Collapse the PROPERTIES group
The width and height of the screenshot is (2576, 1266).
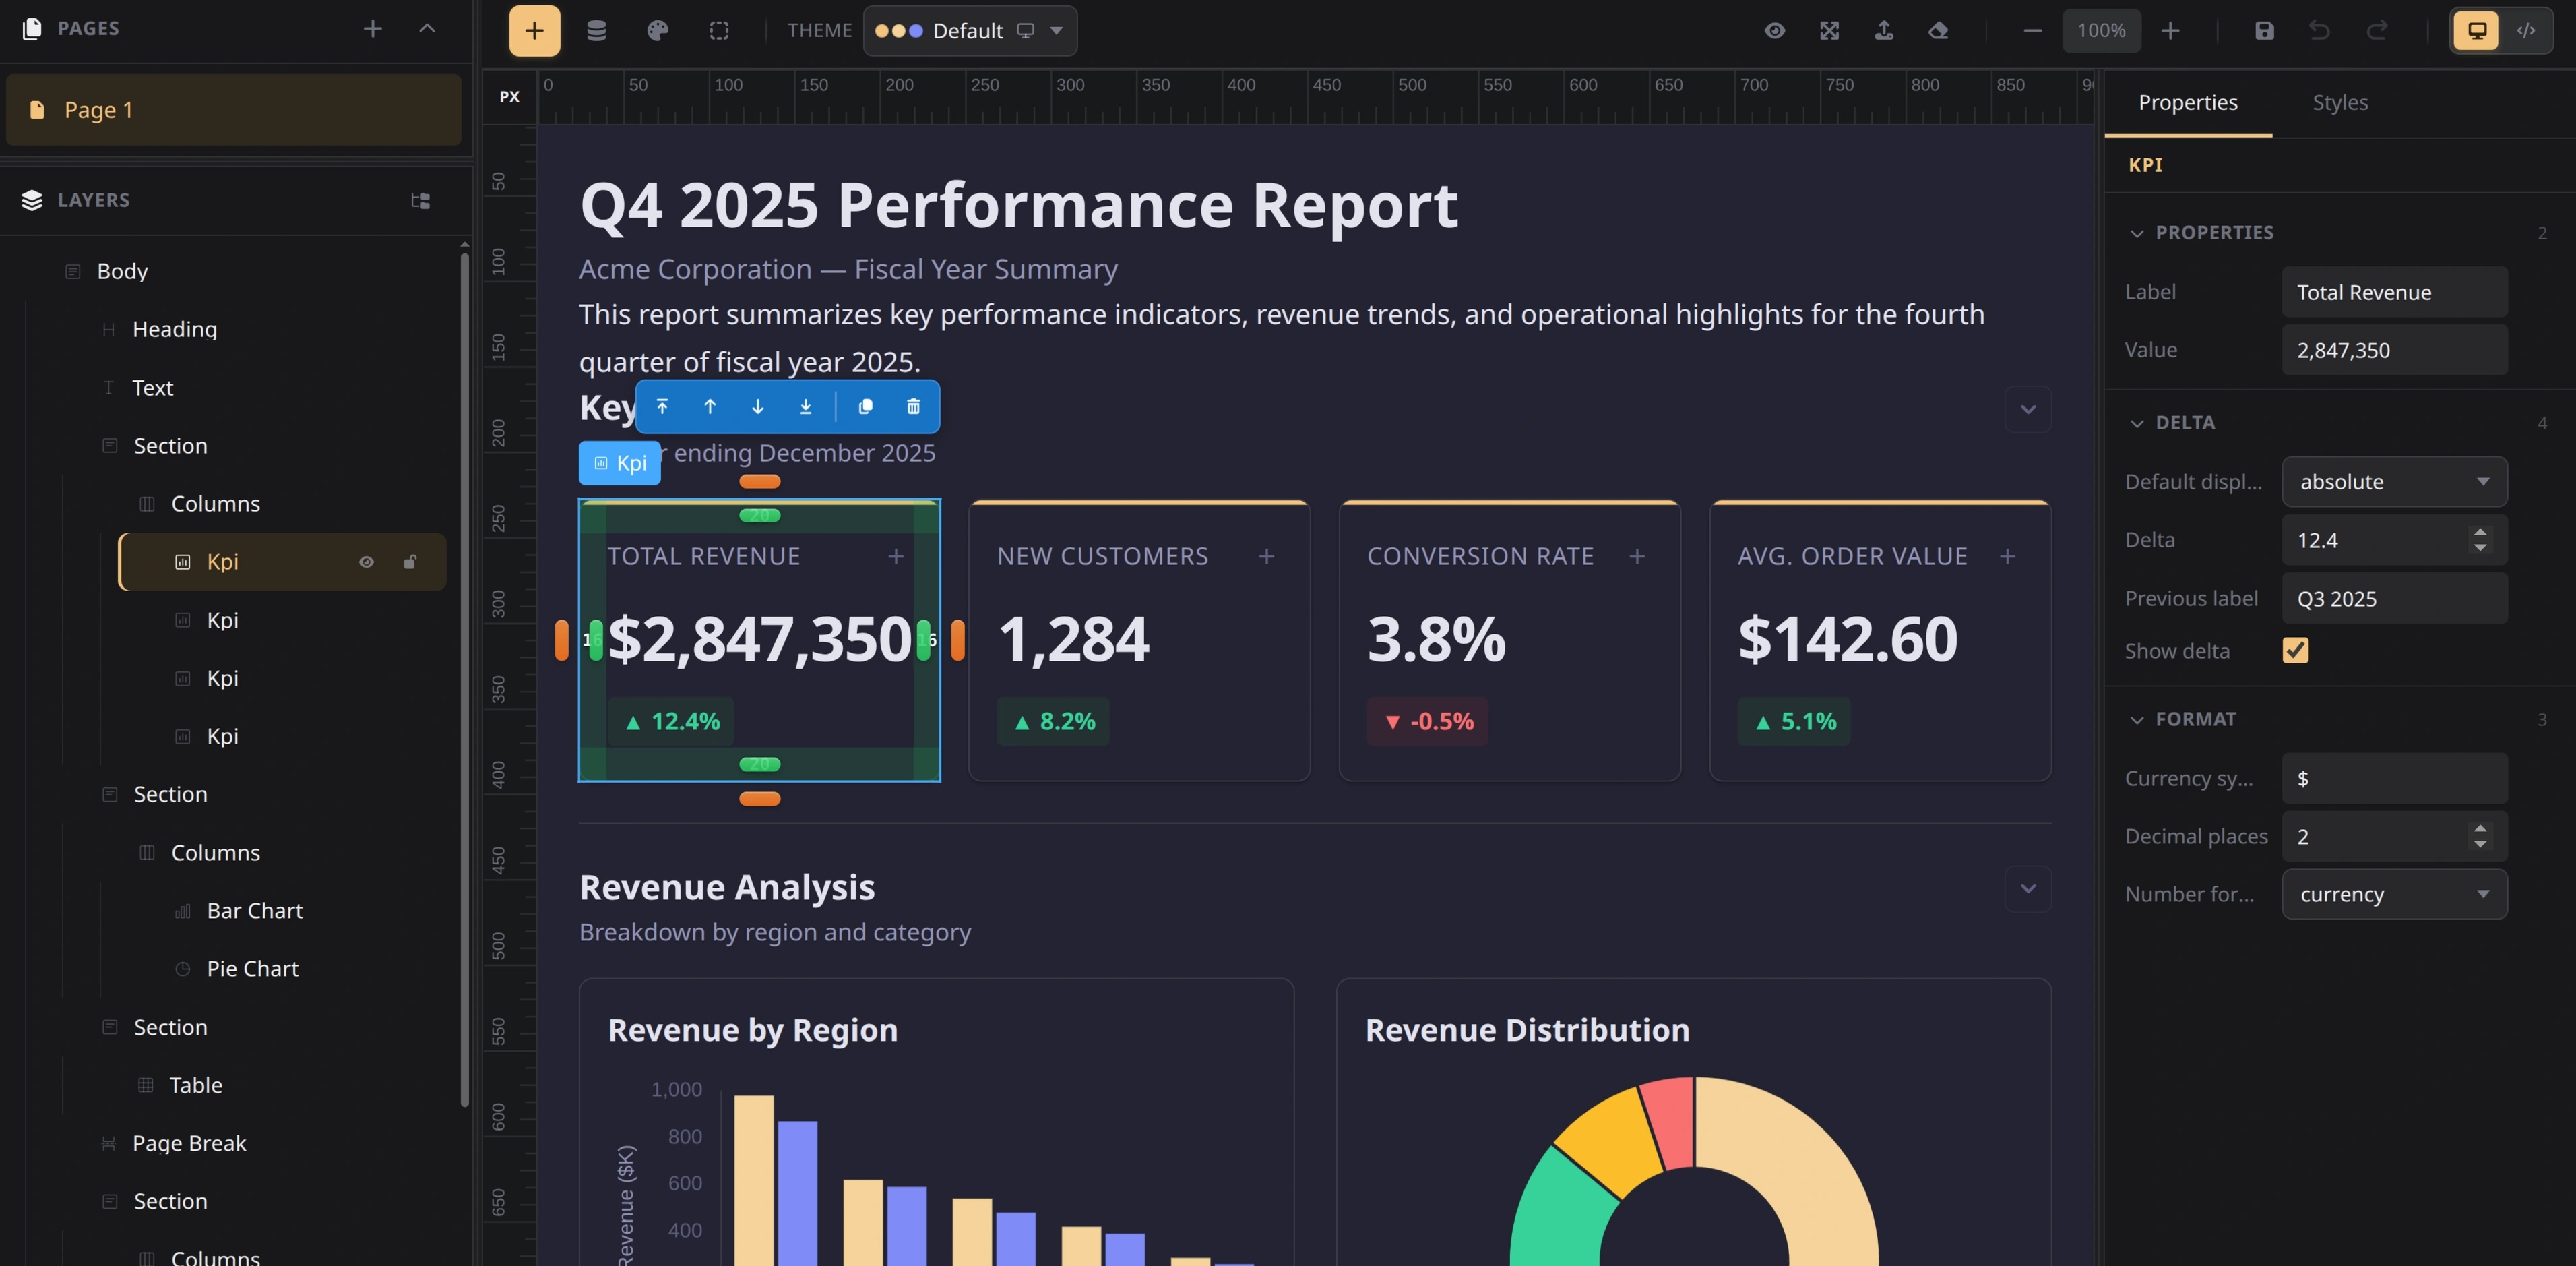click(x=2137, y=232)
